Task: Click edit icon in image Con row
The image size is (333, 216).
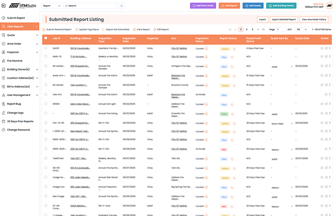Action: [326, 187]
